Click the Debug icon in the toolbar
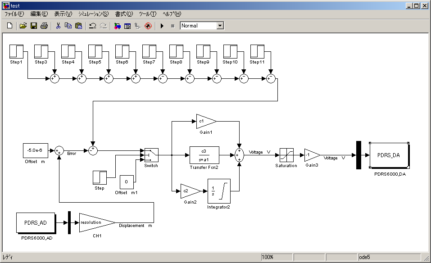This screenshot has height=263, width=431. click(148, 26)
